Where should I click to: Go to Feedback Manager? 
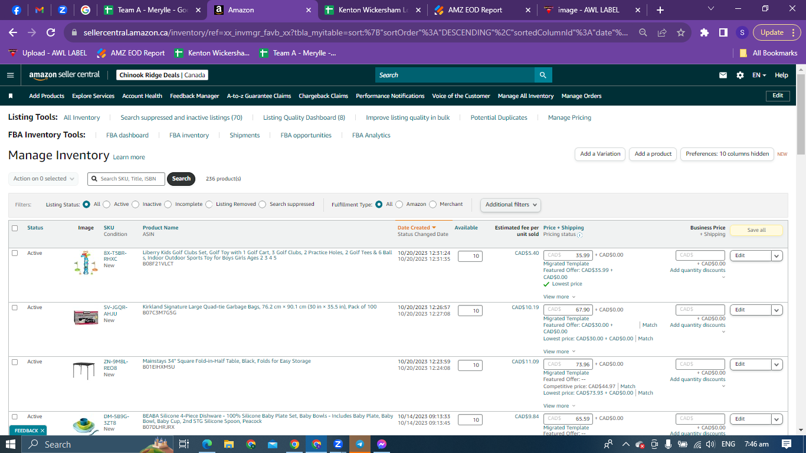(195, 96)
